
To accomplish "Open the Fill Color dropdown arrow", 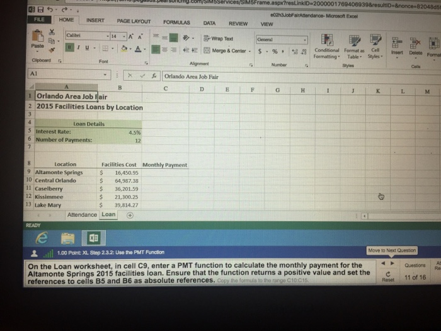I will 130,49.
